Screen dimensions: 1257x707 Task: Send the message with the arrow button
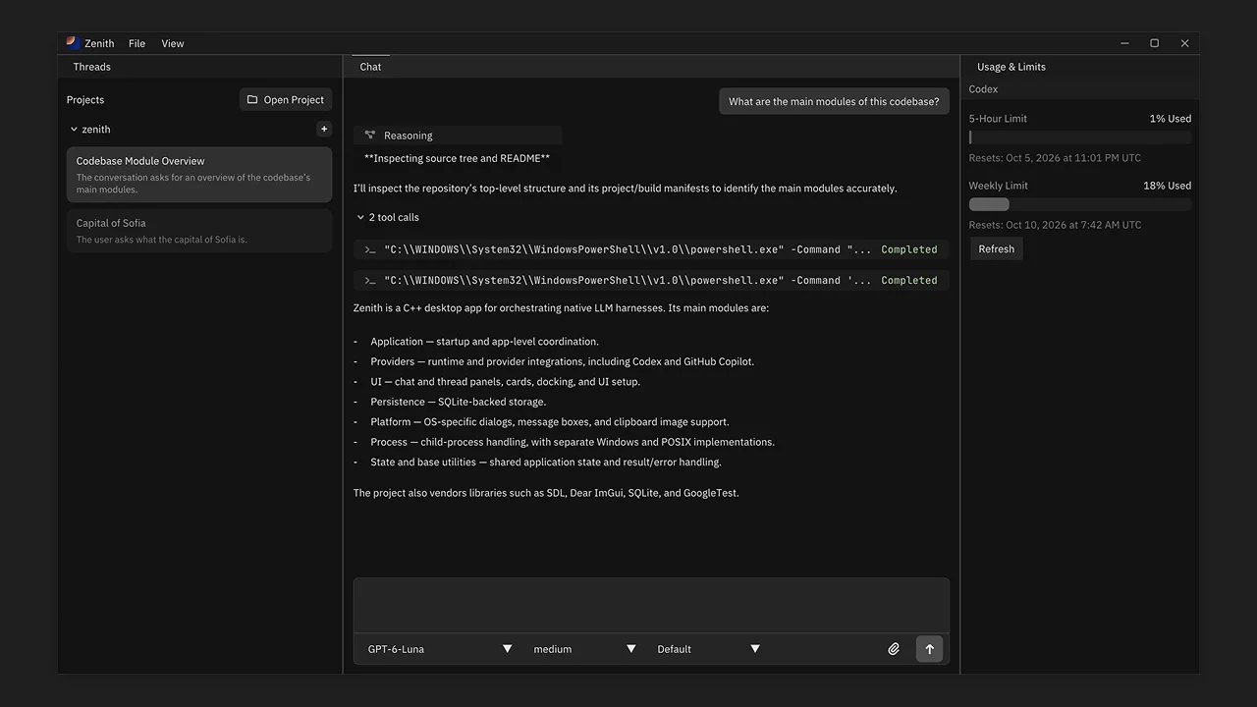click(929, 649)
